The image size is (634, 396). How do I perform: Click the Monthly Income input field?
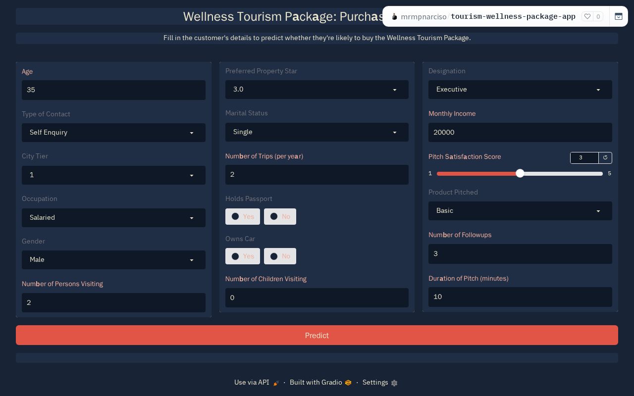point(520,133)
